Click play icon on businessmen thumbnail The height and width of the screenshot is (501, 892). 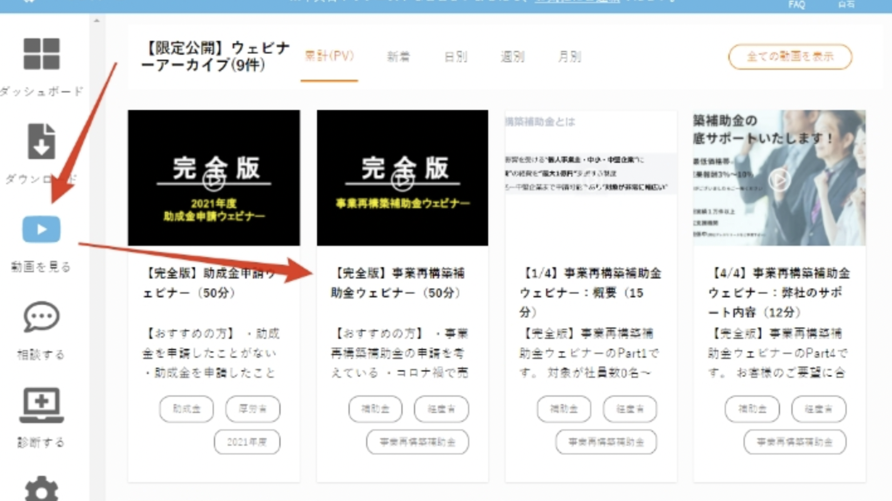point(779,180)
